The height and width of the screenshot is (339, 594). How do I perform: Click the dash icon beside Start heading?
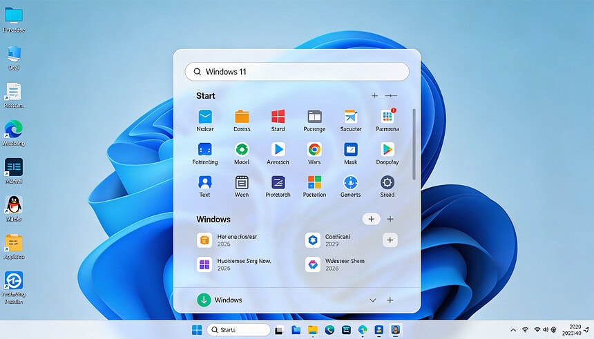[x=391, y=96]
